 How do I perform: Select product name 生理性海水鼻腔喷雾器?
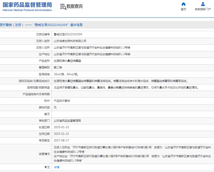(67, 61)
